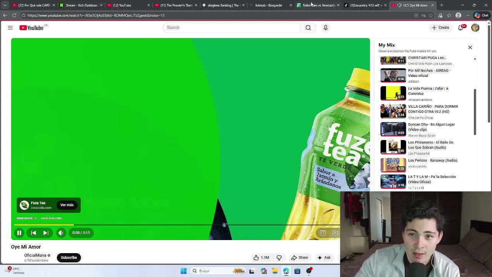The width and height of the screenshot is (492, 277).
Task: Open Windows Start menu
Action: (x=183, y=271)
